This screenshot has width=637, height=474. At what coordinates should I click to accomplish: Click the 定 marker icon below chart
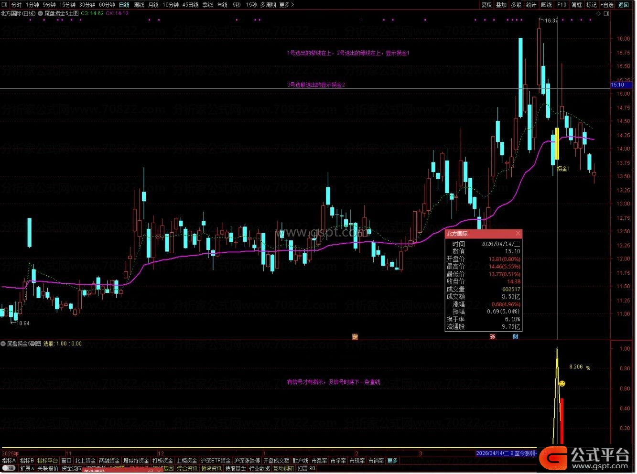tap(355, 337)
